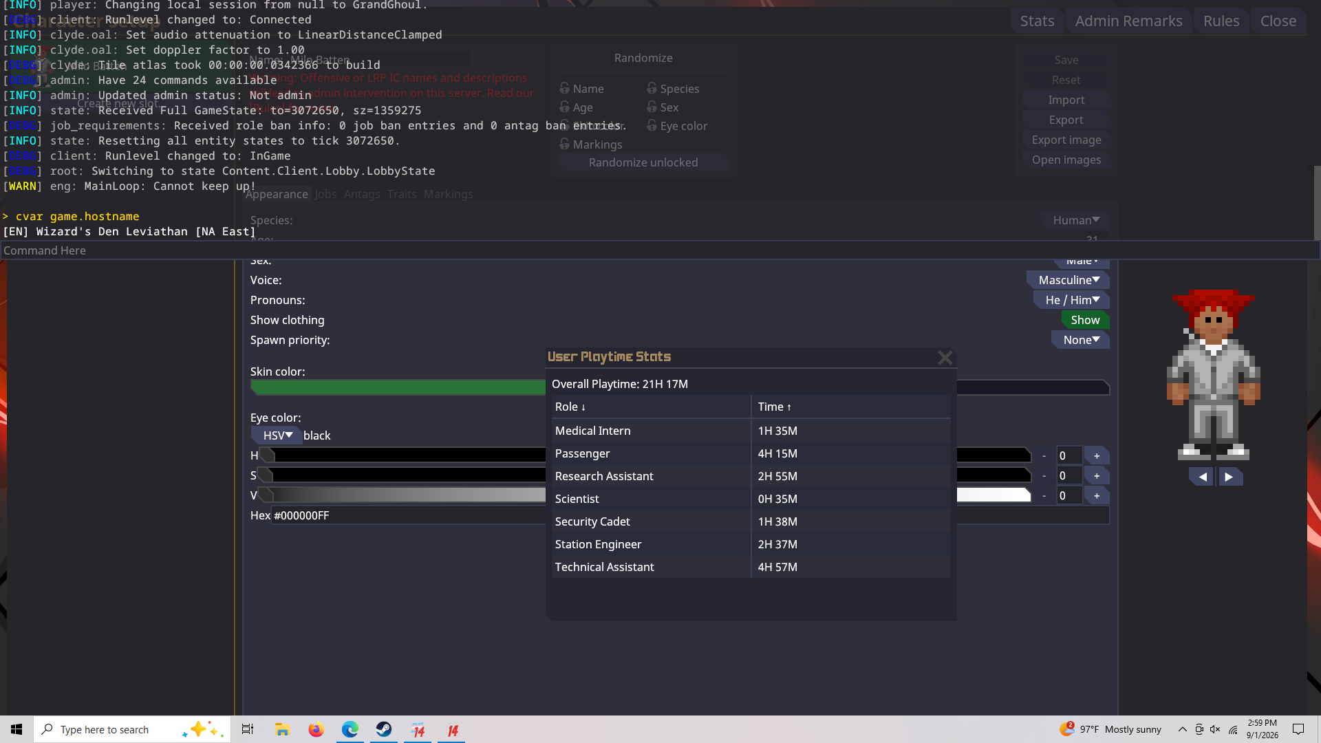Click the Windows Start button
Screen dimensions: 1321x743
tap(17, 729)
